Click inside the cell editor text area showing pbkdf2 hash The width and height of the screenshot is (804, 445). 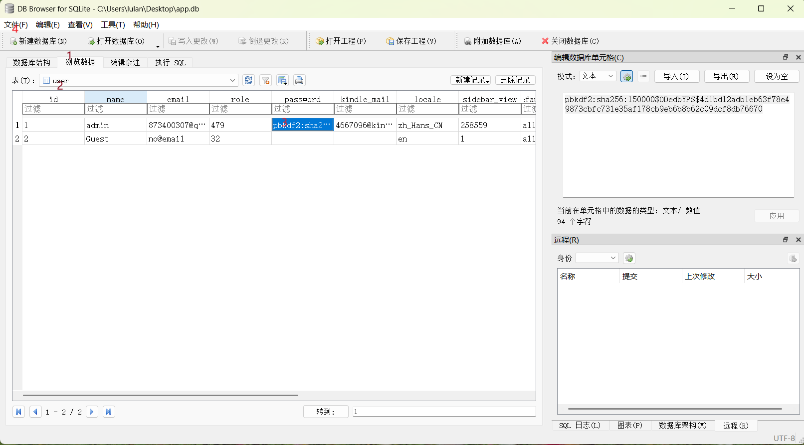[x=678, y=145]
